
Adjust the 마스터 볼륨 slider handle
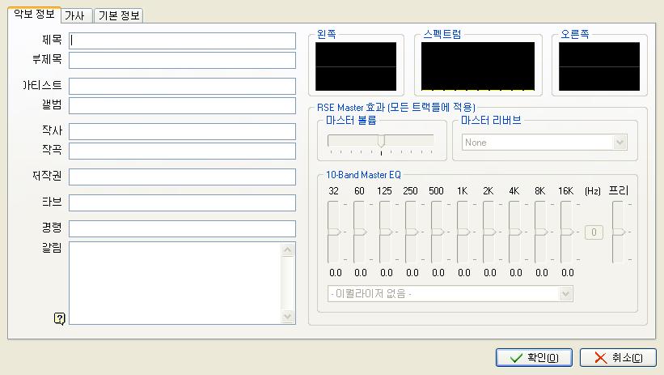pyautogui.click(x=381, y=141)
